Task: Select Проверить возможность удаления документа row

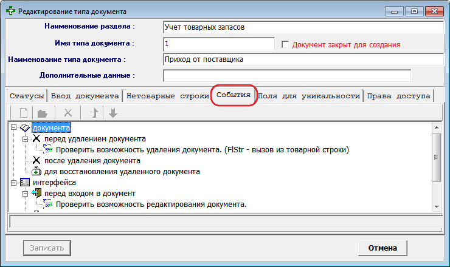Action: (x=202, y=149)
